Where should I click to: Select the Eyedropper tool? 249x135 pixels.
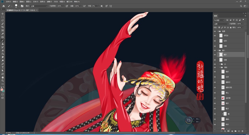2,34
